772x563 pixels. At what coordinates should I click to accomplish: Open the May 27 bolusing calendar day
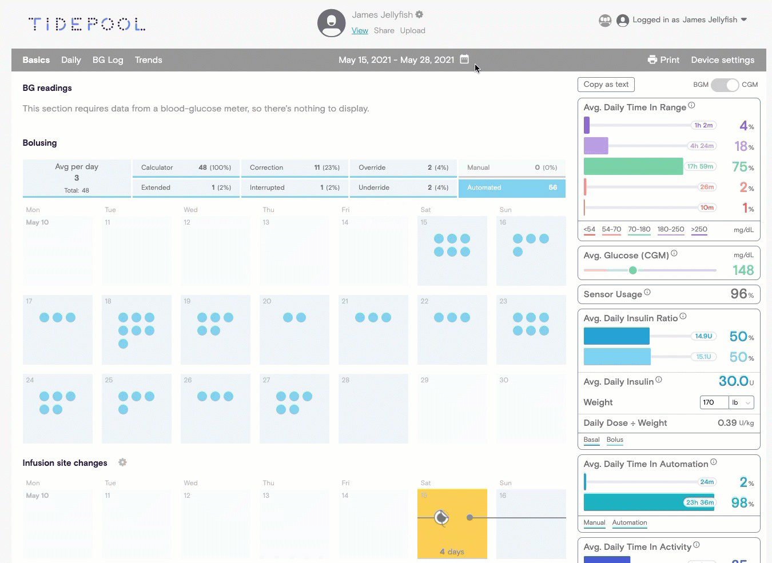point(295,409)
